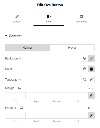Open the Margin px unit dropdown
The image size is (100, 128).
point(90,88)
